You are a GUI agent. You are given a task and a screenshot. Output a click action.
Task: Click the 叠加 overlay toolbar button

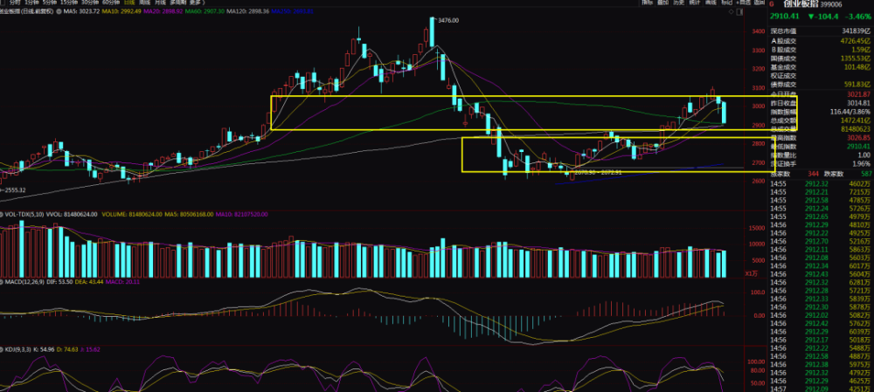tap(662, 3)
